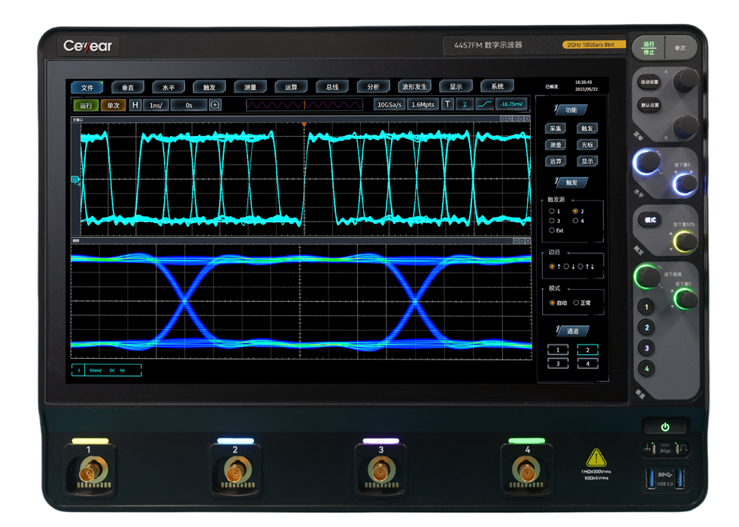
Task: Select Ext trigger source option
Action: (x=552, y=230)
